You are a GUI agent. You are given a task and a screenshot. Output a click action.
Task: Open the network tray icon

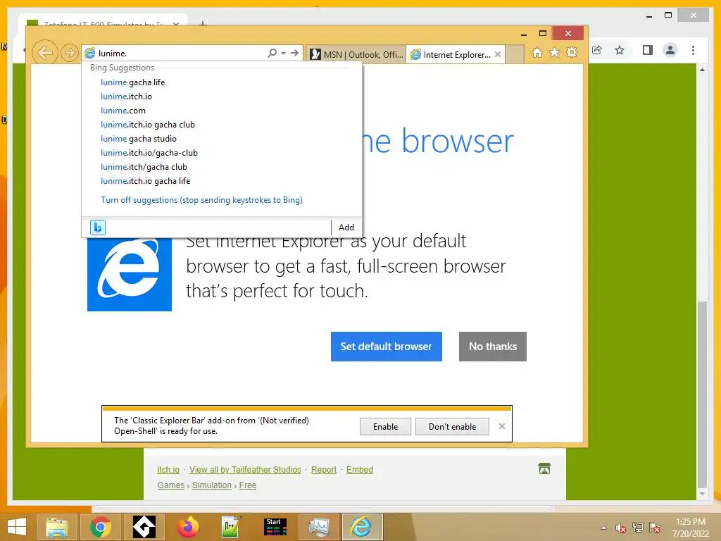[638, 528]
